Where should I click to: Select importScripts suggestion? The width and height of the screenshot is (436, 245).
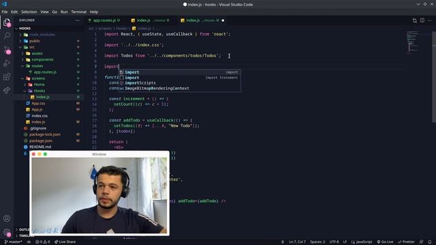click(179, 83)
